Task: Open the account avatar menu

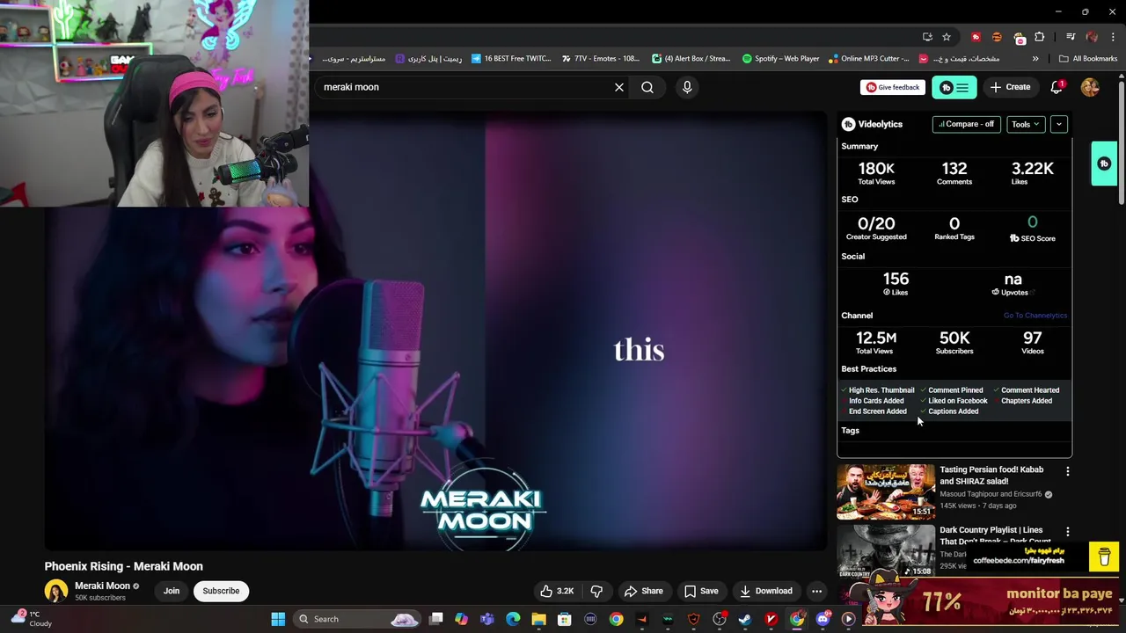Action: (1090, 87)
